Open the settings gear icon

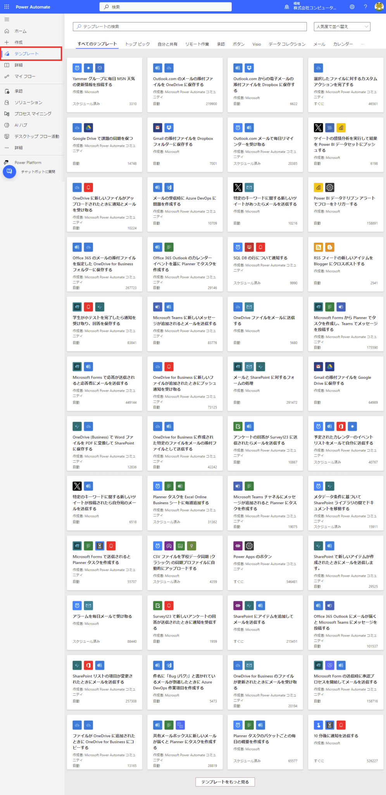point(352,7)
